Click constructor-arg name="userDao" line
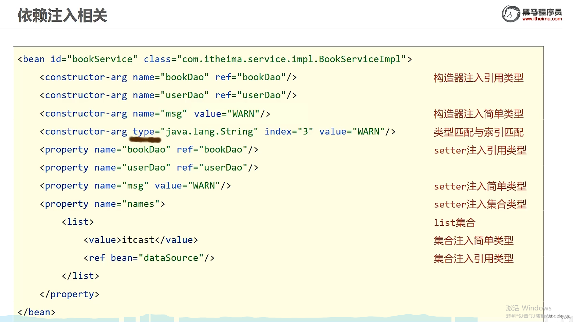 coord(168,95)
